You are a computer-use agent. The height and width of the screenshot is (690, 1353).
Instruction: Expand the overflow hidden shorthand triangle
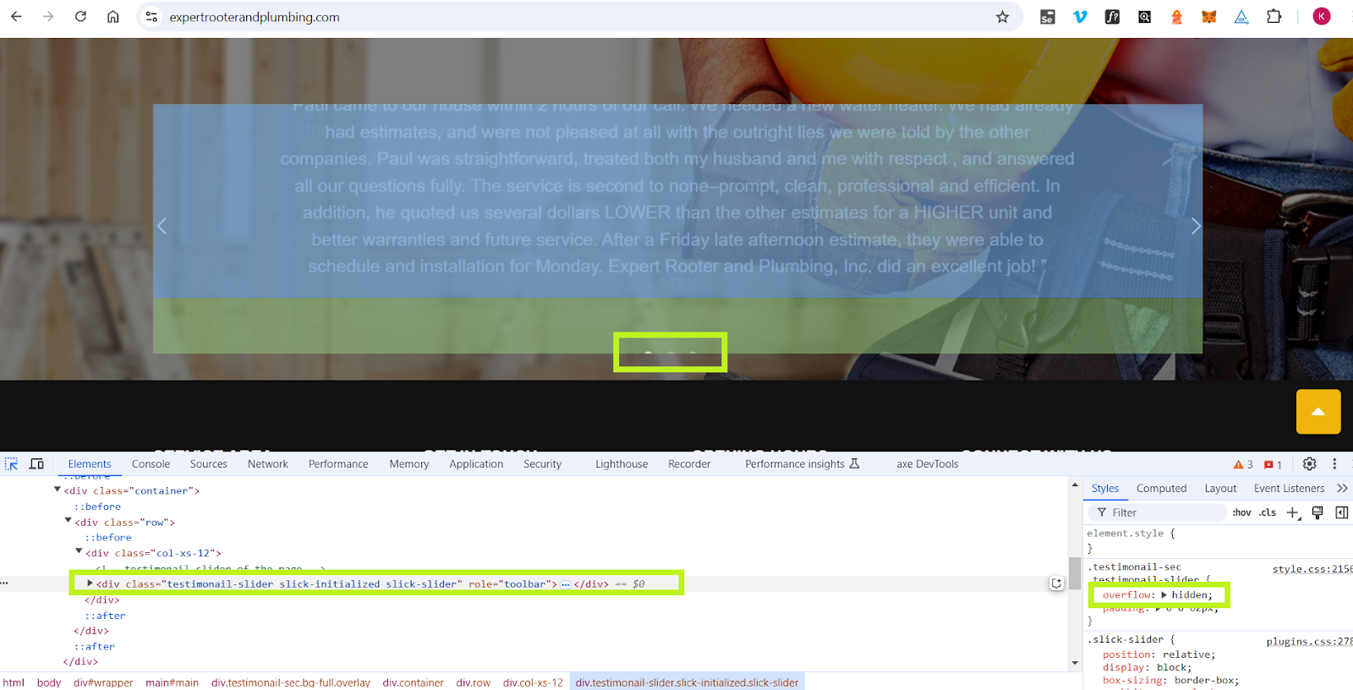point(1164,595)
